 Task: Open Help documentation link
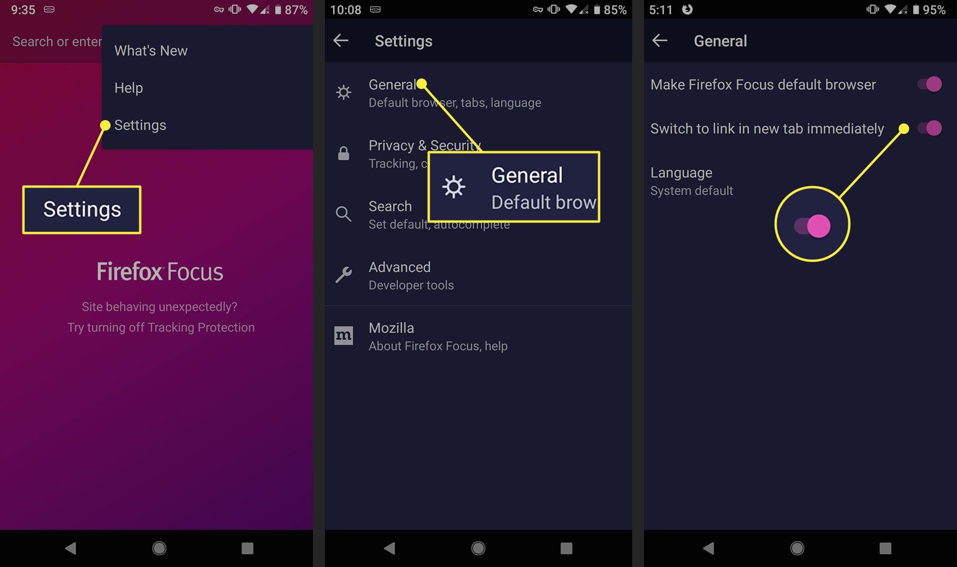(128, 87)
